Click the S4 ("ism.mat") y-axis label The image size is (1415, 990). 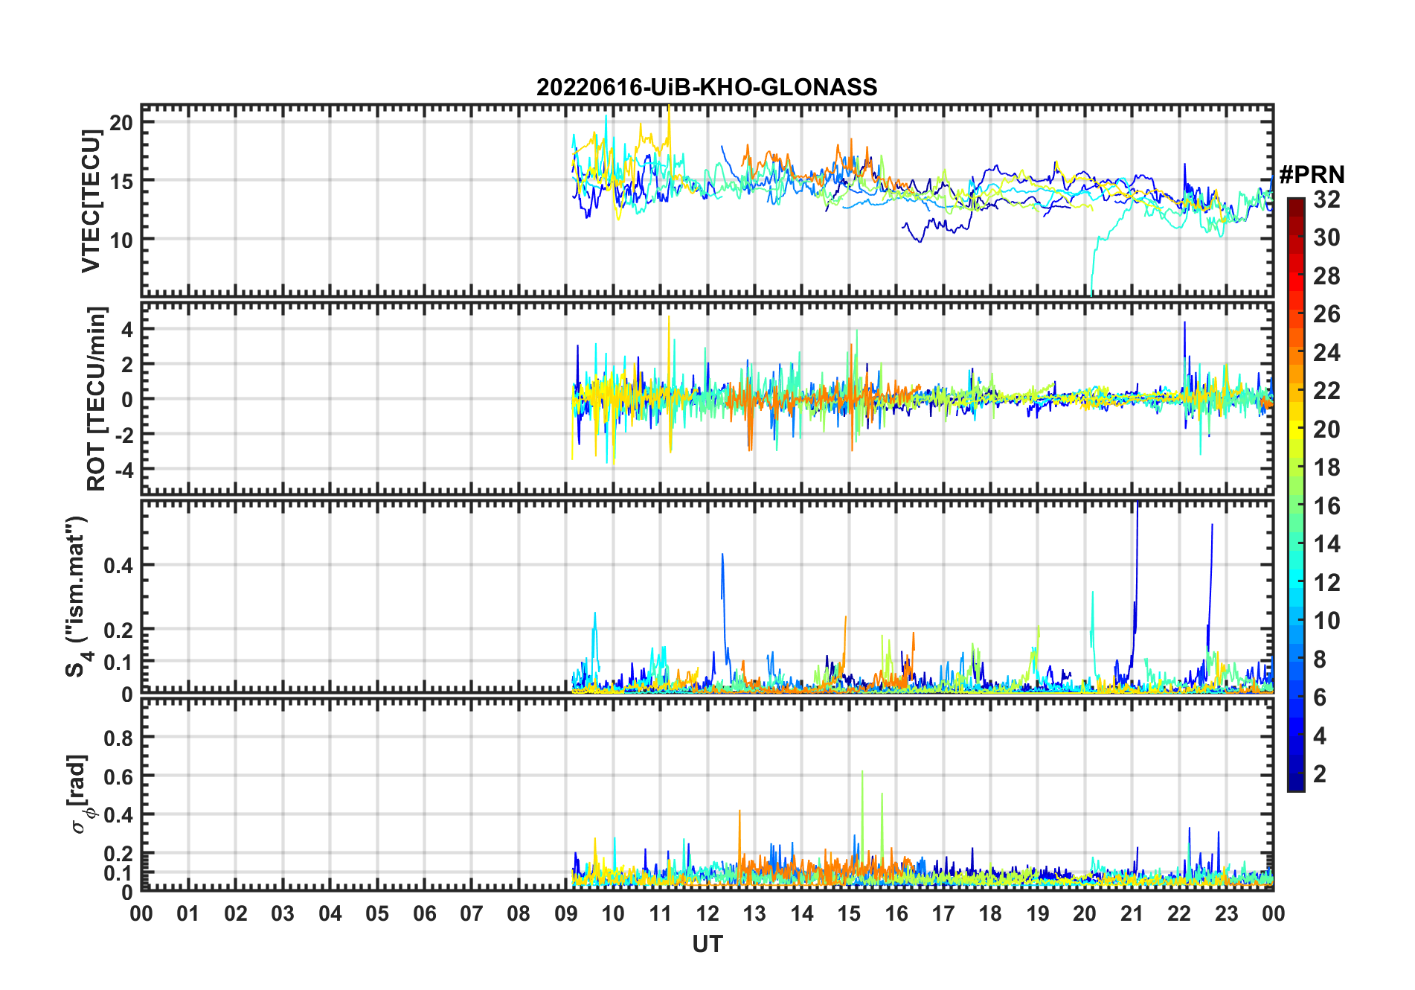coord(77,596)
